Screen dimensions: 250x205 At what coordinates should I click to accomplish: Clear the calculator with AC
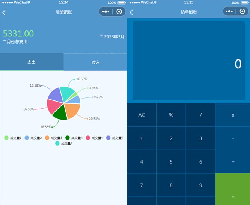142,115
